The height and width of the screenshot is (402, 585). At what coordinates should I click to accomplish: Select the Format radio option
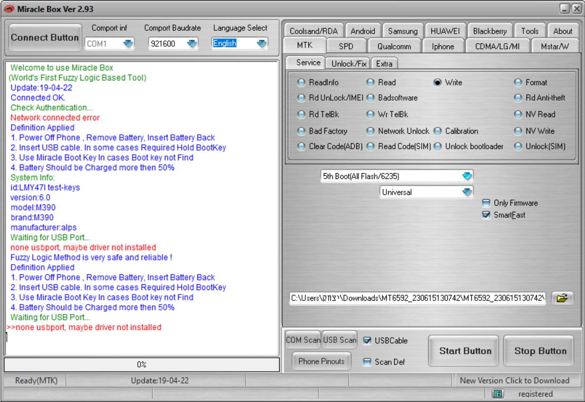(518, 83)
